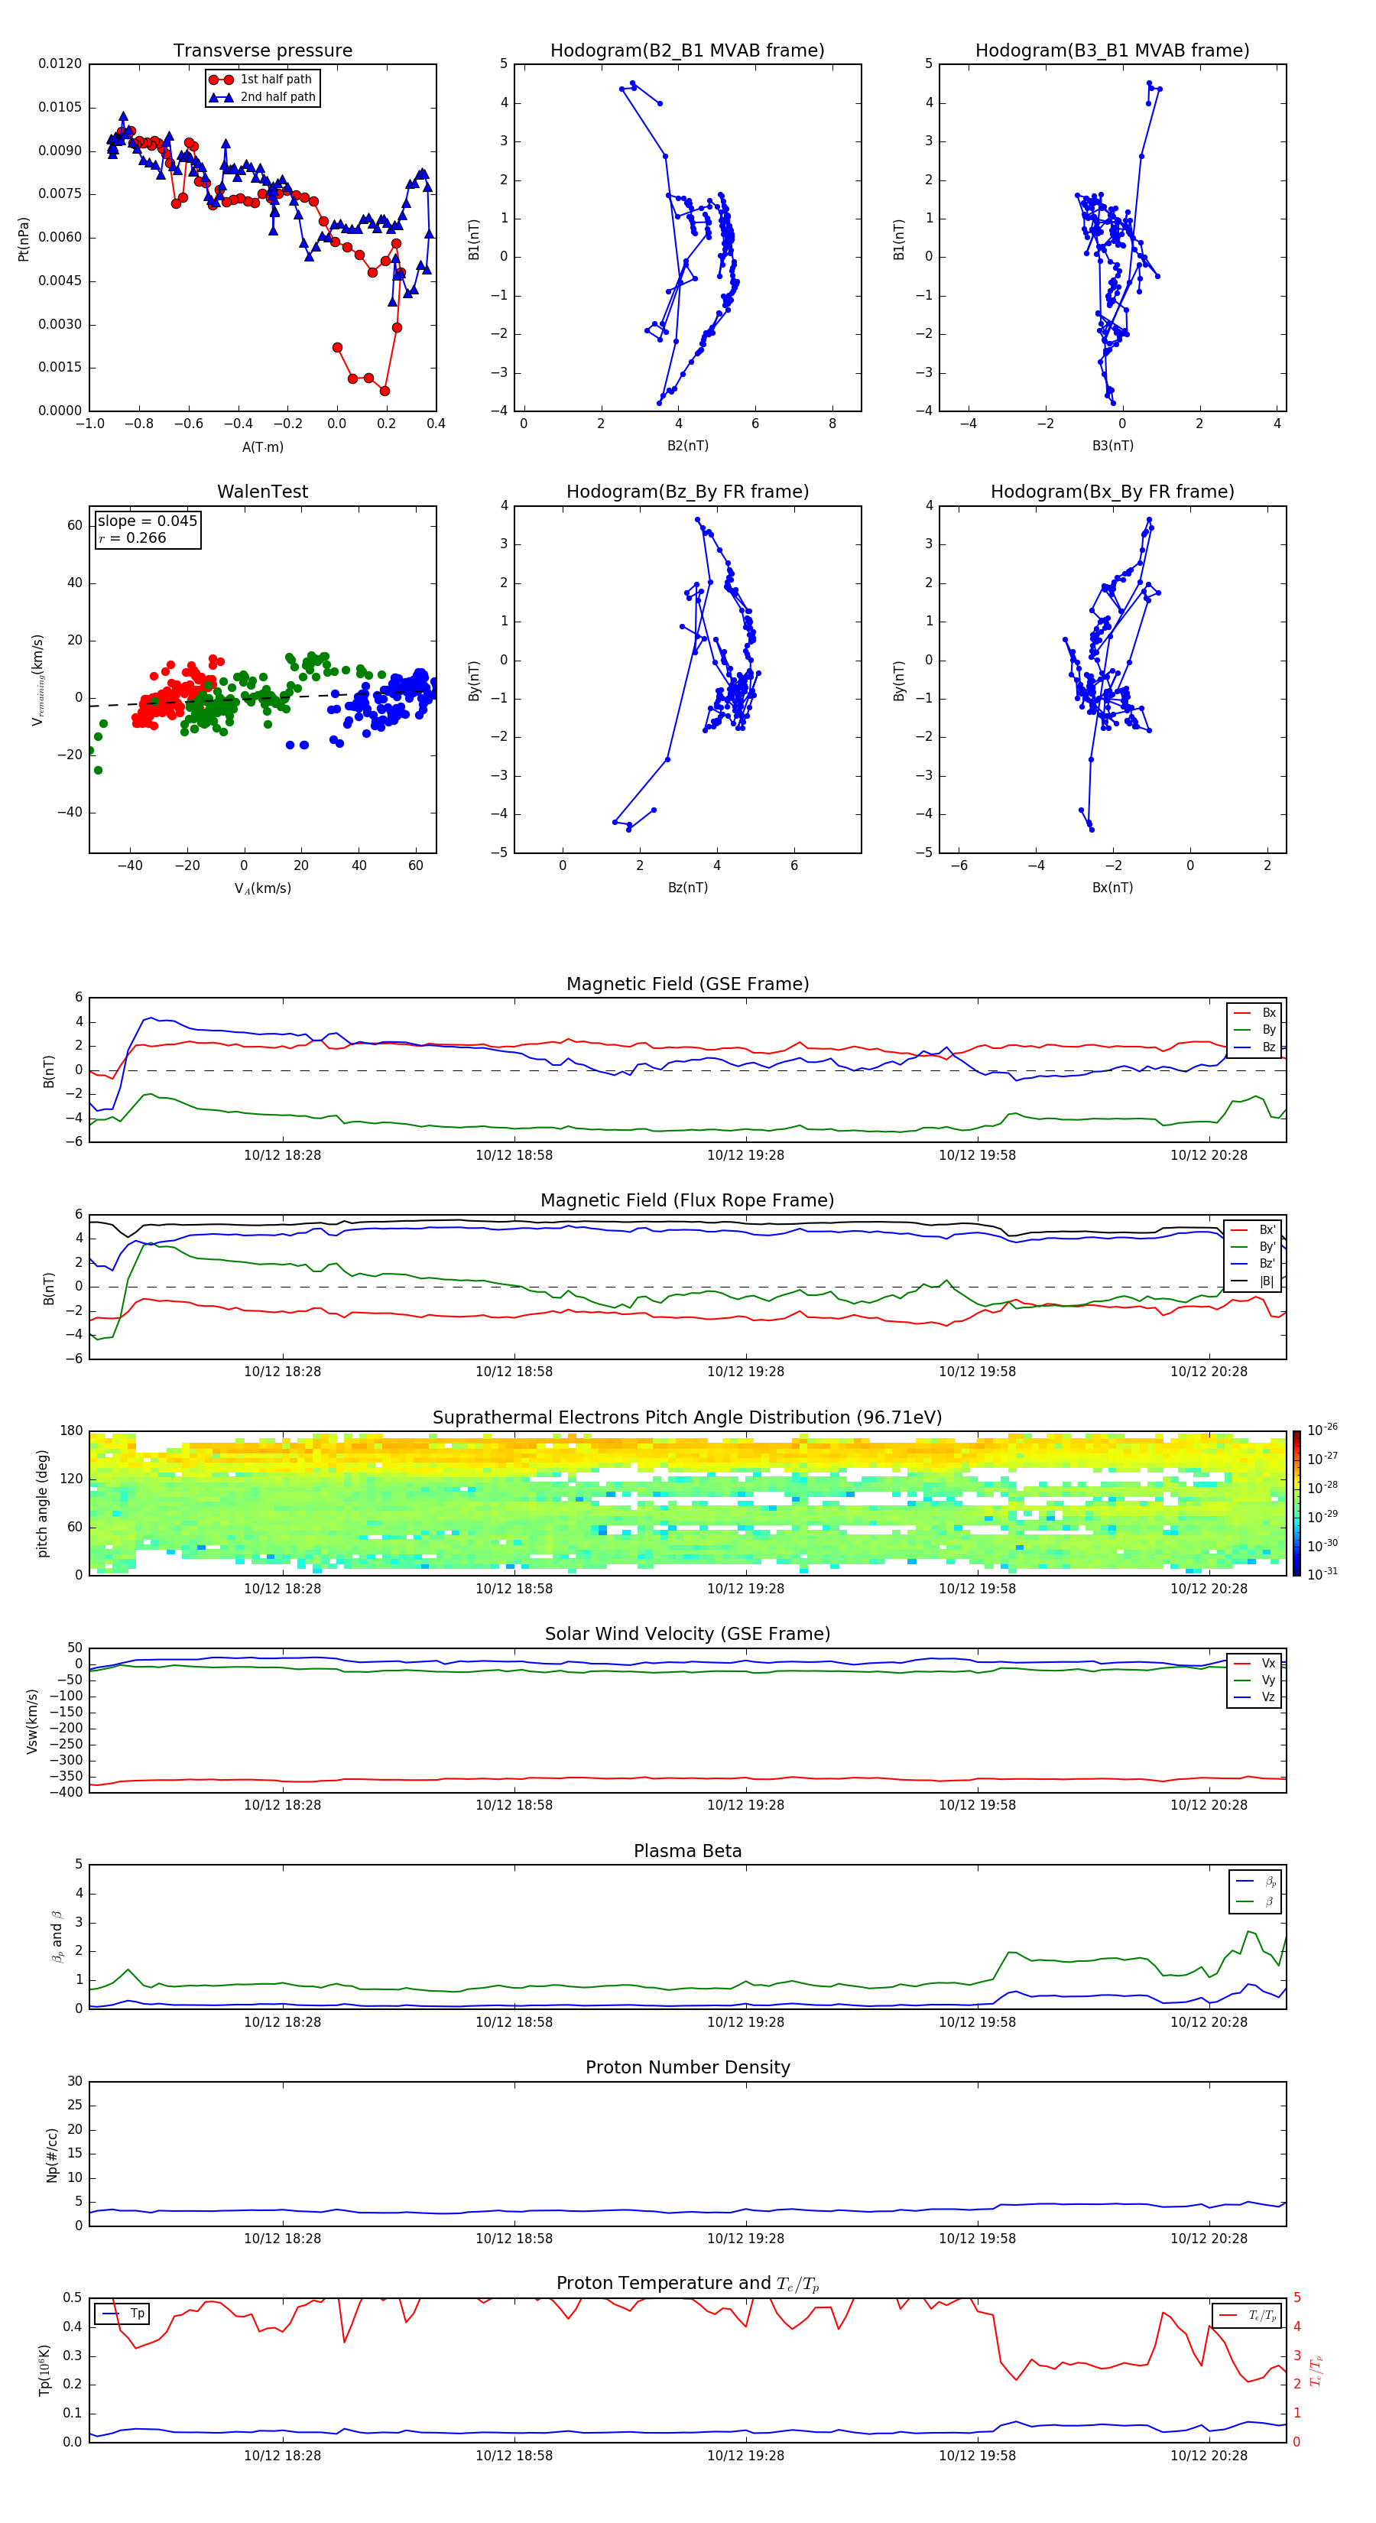Click the 'Vsw(km/s)' axis label

coord(32,1721)
